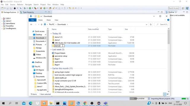The width and height of the screenshot is (190, 106).
Task: Select the spring-login-master zip file
Action: coord(62,72)
